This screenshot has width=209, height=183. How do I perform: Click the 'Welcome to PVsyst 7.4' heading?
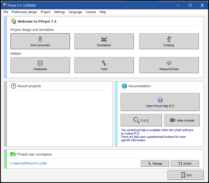(37, 21)
